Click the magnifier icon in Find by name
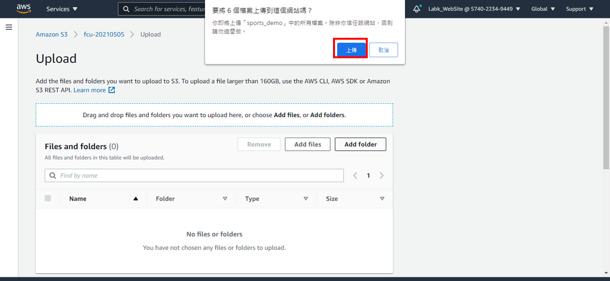Screen dimensions: 610x281 point(53,176)
